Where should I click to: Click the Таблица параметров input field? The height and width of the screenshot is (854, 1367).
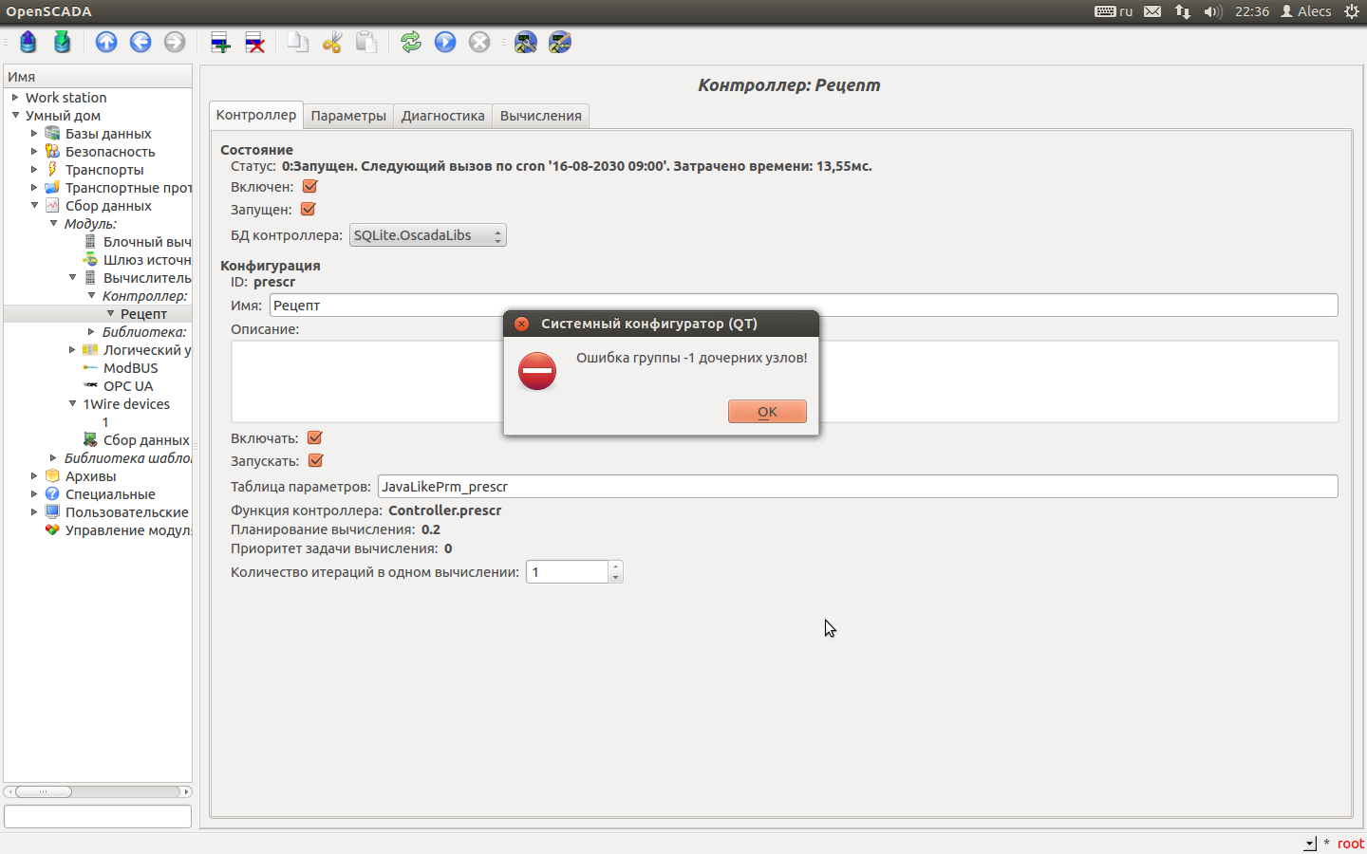856,487
